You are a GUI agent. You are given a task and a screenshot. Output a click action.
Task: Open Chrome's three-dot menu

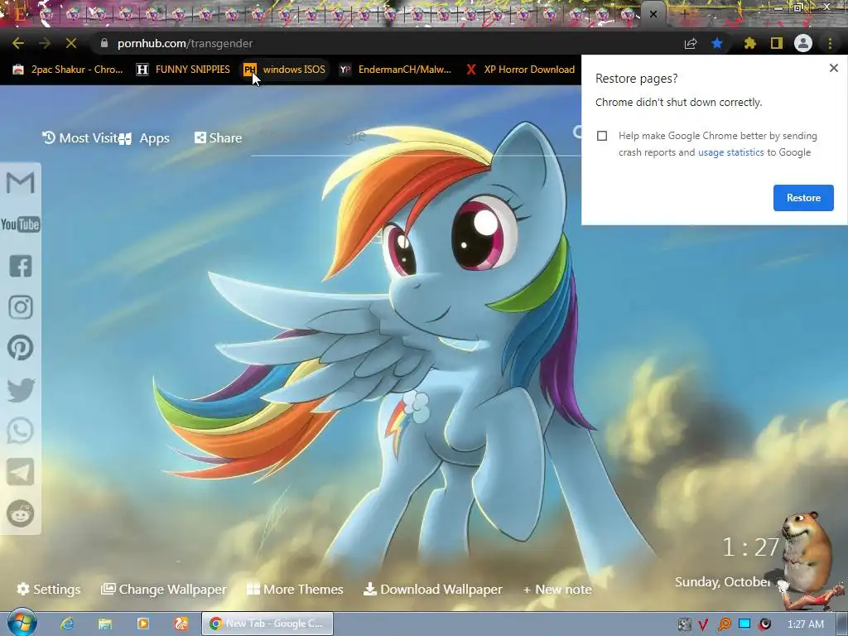pyautogui.click(x=830, y=43)
